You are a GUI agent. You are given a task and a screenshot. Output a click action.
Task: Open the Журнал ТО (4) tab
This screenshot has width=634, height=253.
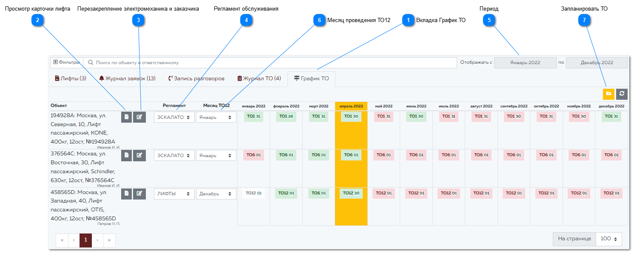pos(259,79)
